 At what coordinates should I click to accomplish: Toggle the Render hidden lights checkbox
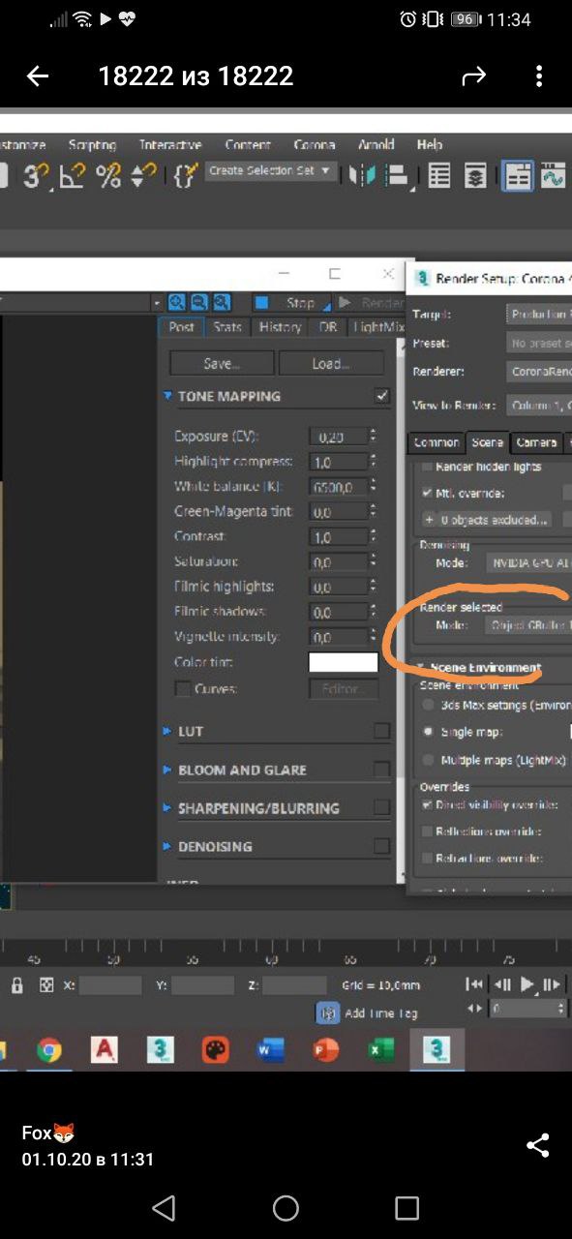tap(427, 467)
